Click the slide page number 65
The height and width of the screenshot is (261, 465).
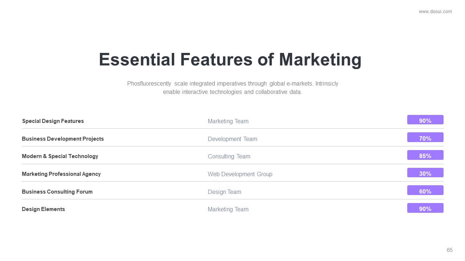(450, 250)
